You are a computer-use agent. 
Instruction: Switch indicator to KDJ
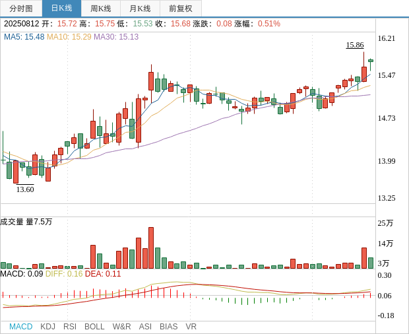coord(47,327)
